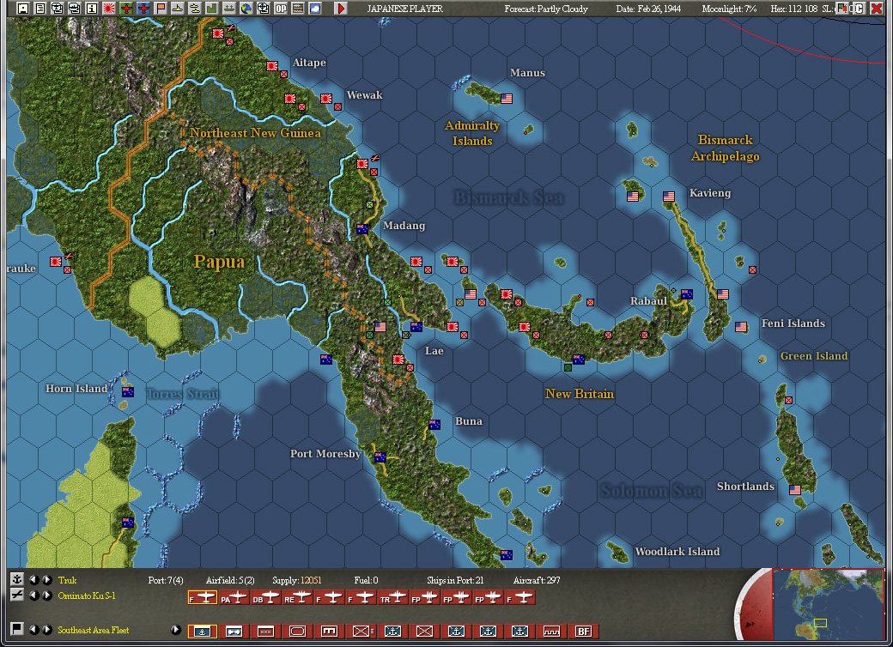The image size is (893, 647).
Task: Click the Australian flag base at Madang
Action: (362, 229)
